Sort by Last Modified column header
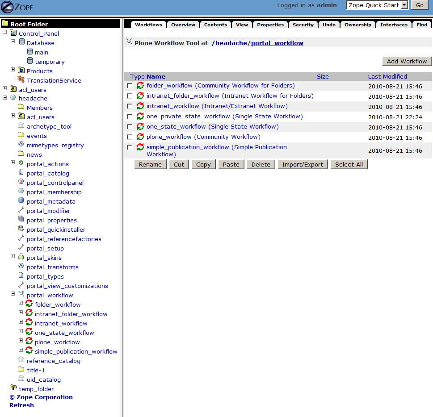The image size is (433, 417). tap(387, 76)
